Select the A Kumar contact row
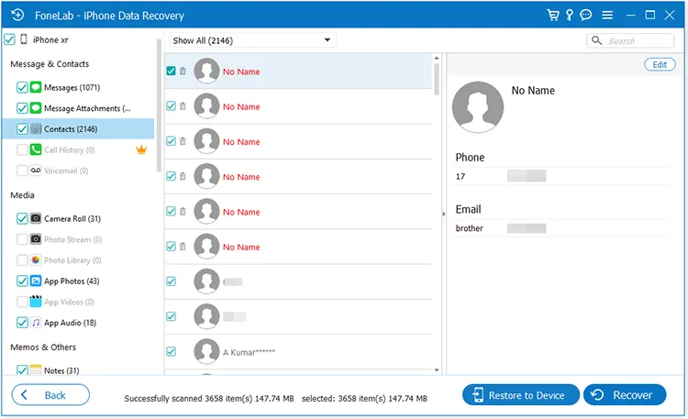Viewport: 688px width, 419px height. click(298, 352)
